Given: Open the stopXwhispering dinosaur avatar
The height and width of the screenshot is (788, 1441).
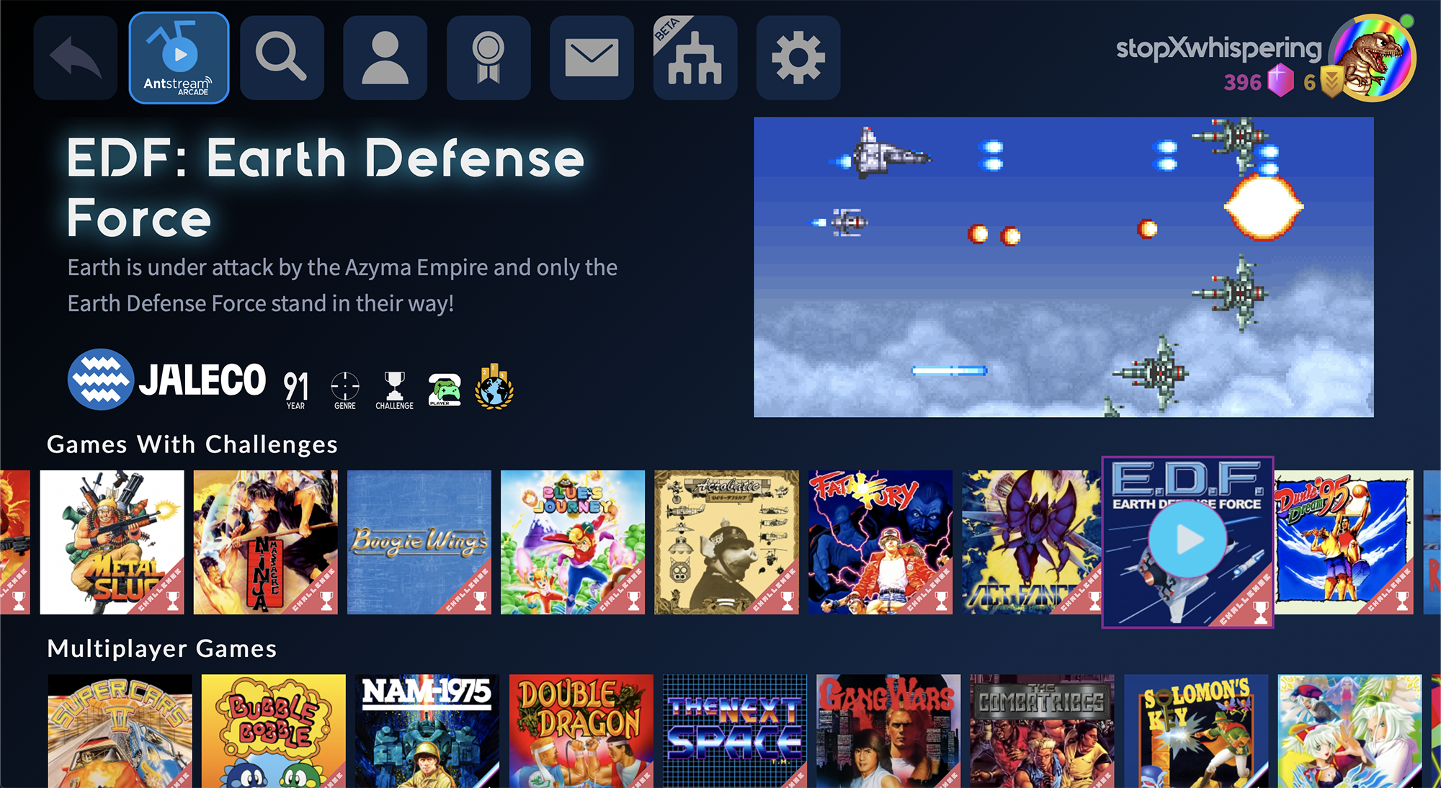Looking at the screenshot, I should pyautogui.click(x=1372, y=59).
